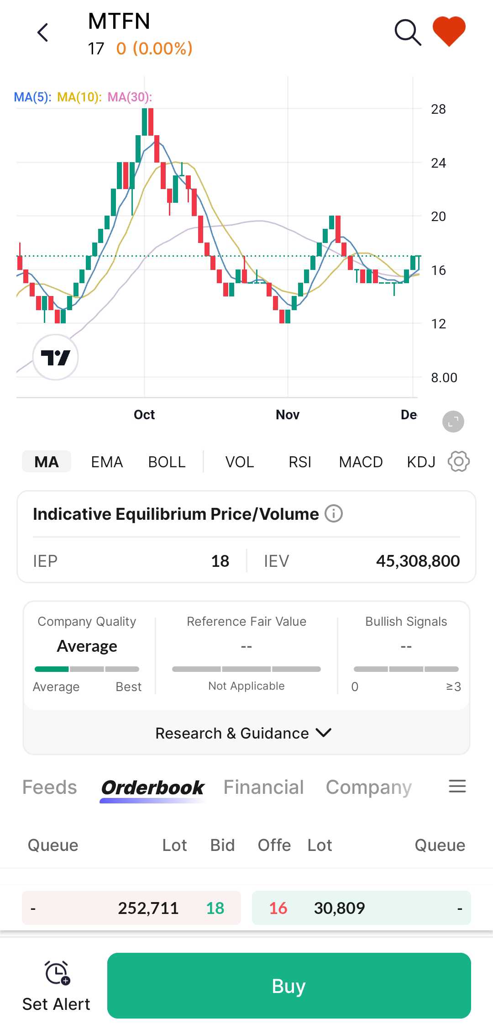Enable the EMA indicator

point(107,462)
